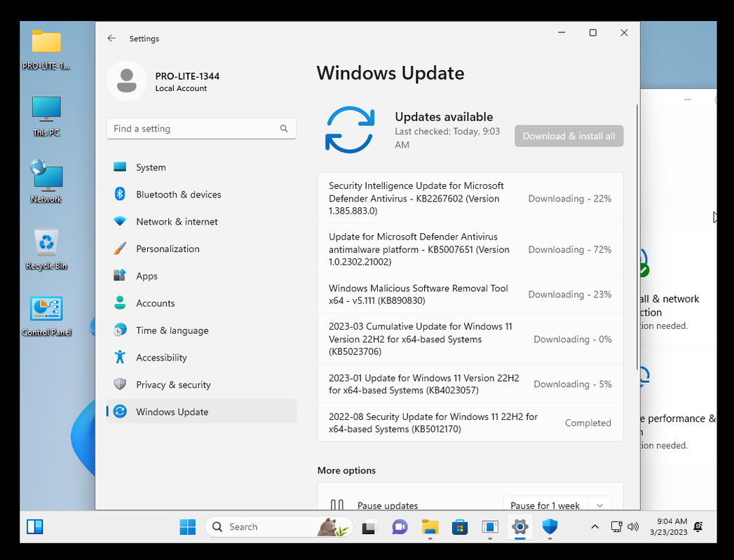
Task: Select 2023-03 Cumulative Update KB5023706 row
Action: tap(470, 339)
